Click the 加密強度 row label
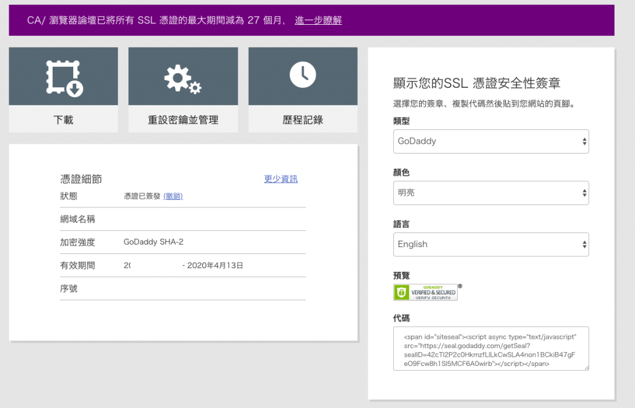 pos(78,242)
